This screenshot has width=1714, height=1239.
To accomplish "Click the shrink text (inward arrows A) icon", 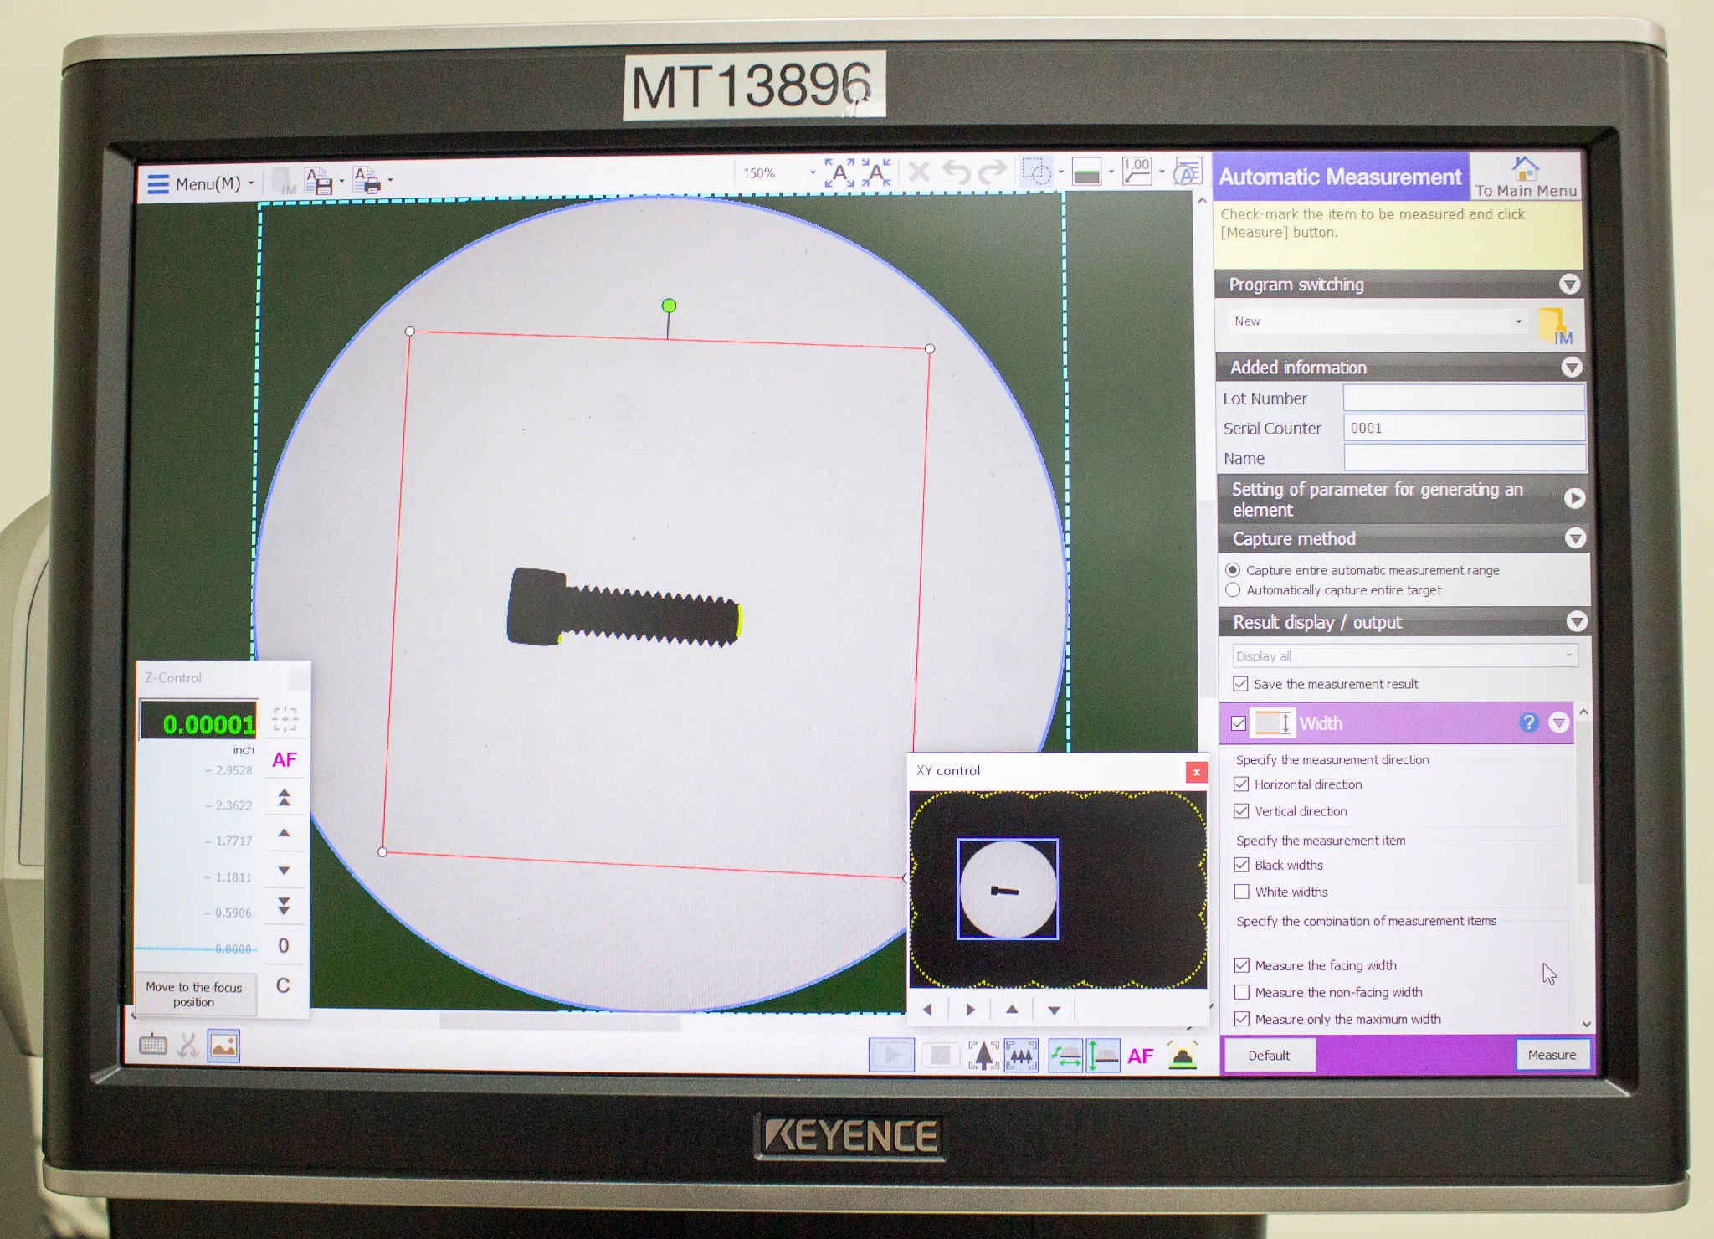I will pos(876,173).
